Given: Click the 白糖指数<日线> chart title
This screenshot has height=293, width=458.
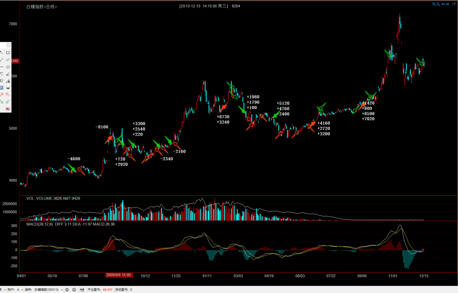Looking at the screenshot, I should click(x=42, y=7).
